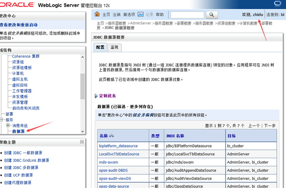Click 定制此表 link

pyautogui.click(x=107, y=96)
